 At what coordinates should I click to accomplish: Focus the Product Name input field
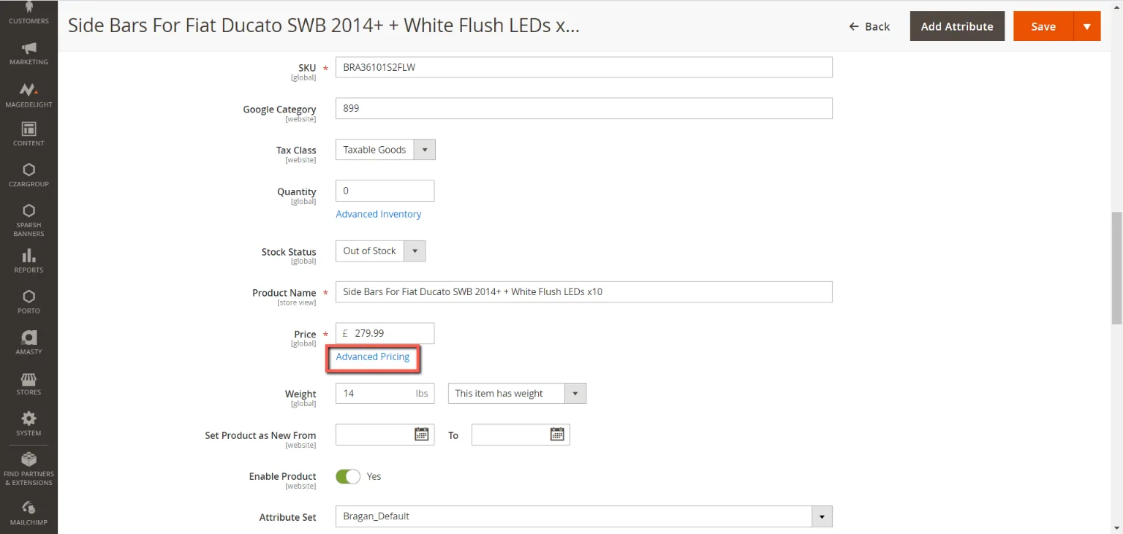click(x=583, y=291)
